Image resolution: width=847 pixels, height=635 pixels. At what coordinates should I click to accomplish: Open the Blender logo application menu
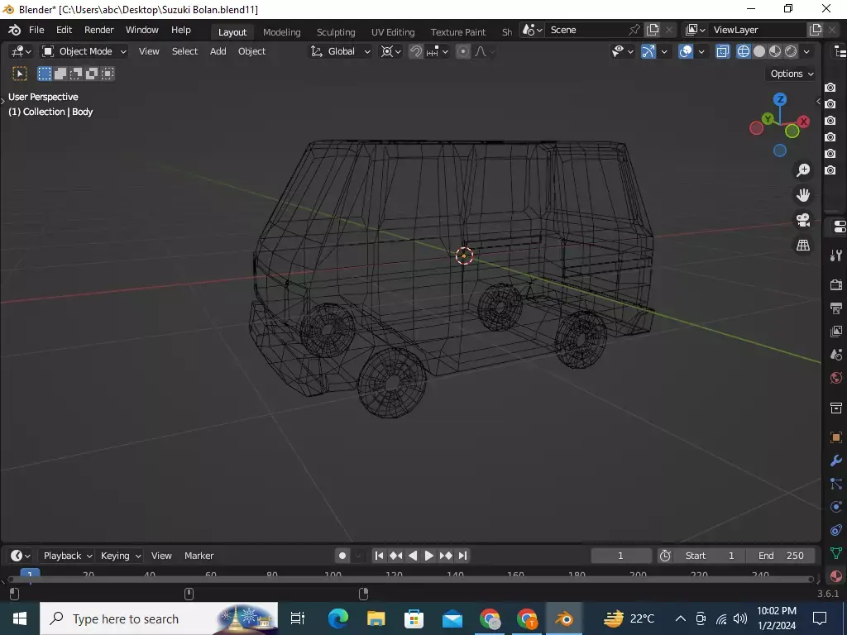point(15,31)
